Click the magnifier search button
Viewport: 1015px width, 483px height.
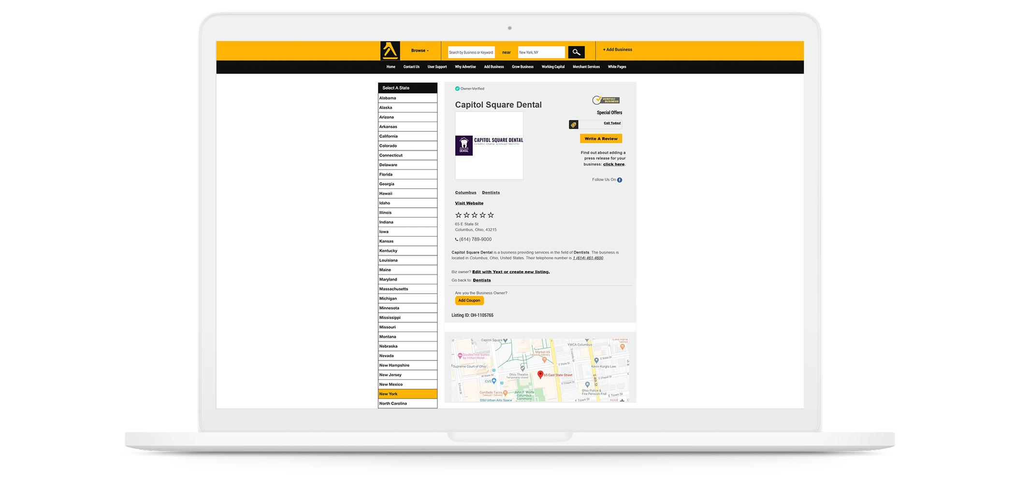pyautogui.click(x=576, y=52)
